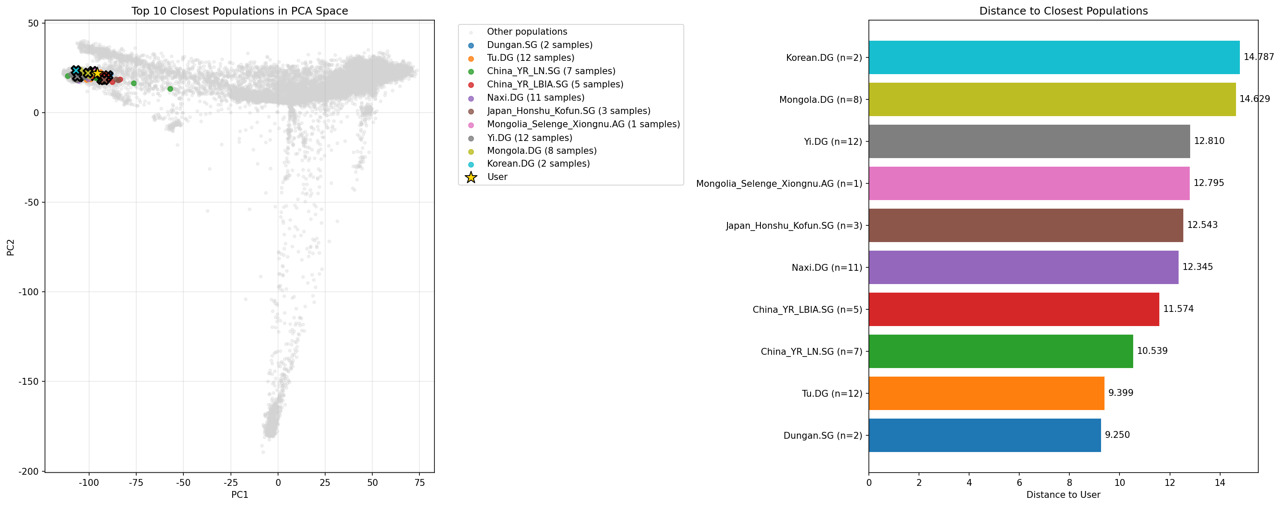Click 'Other populations' legend entry text
This screenshot has height=506, width=1281.
pyautogui.click(x=527, y=32)
